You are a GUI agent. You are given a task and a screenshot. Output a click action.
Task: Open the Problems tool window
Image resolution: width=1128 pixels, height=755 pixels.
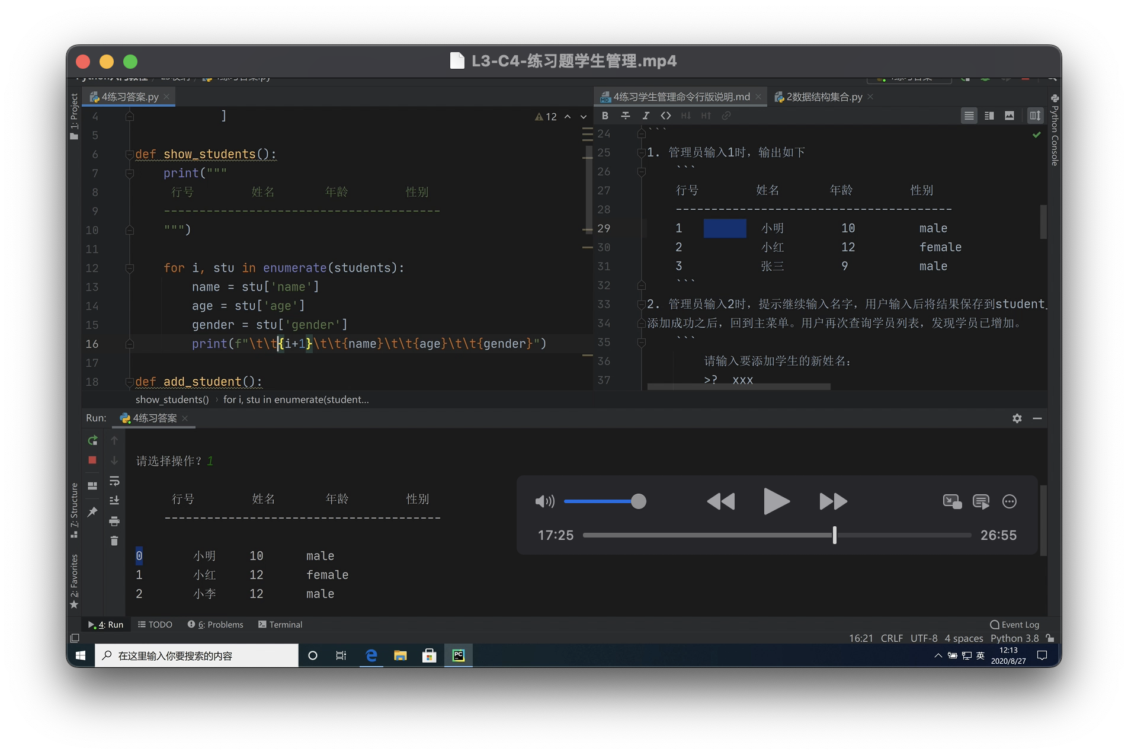click(x=216, y=625)
